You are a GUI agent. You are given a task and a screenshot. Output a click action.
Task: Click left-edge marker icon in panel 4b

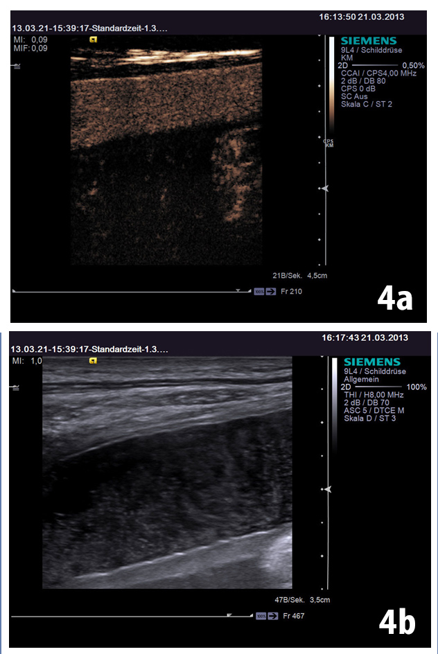pyautogui.click(x=15, y=387)
